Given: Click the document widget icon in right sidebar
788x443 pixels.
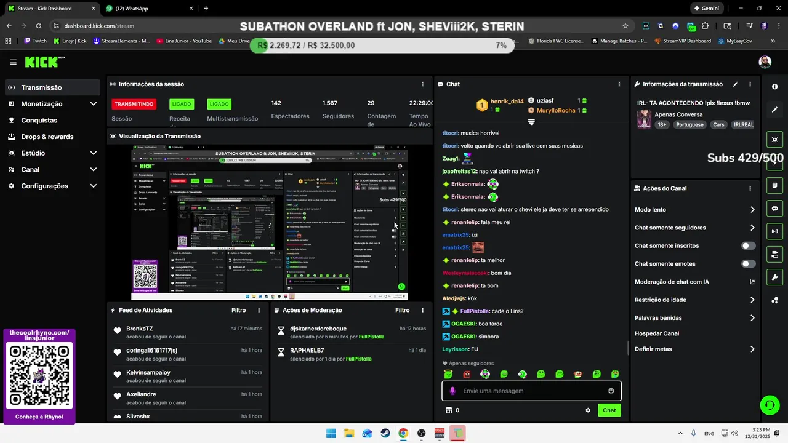Looking at the screenshot, I should [x=774, y=185].
